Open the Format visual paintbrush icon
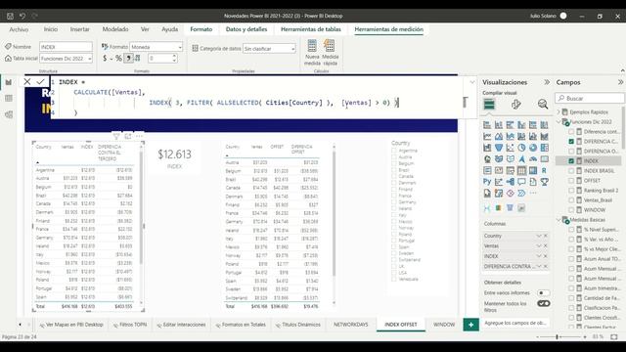Image resolution: width=626 pixels, height=352 pixels. pyautogui.click(x=515, y=105)
